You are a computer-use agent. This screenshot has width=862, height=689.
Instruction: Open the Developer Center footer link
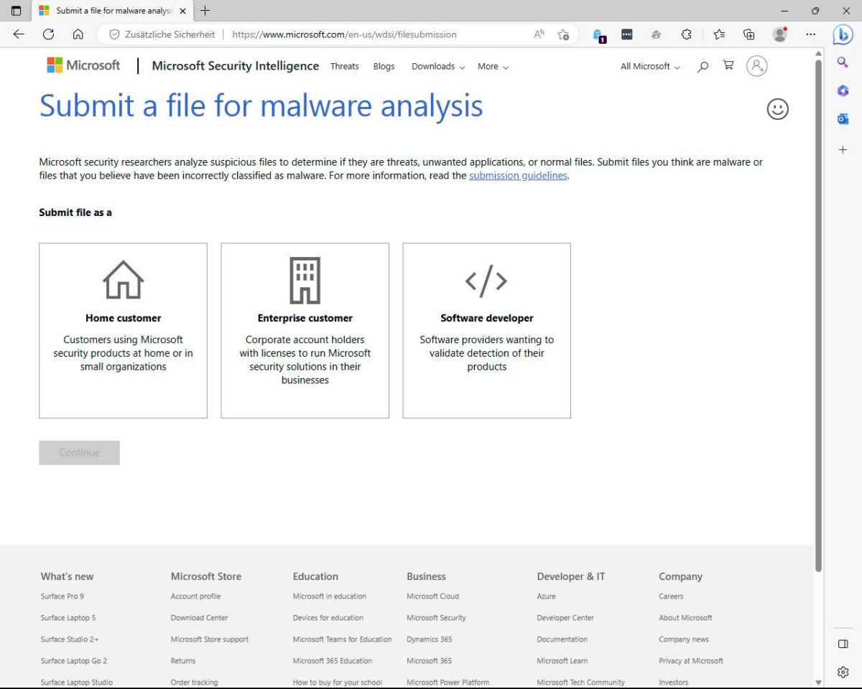click(x=565, y=618)
